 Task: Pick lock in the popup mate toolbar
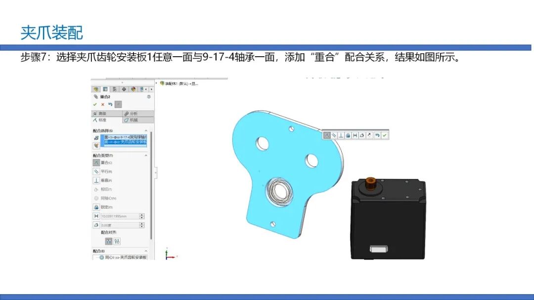click(348, 135)
